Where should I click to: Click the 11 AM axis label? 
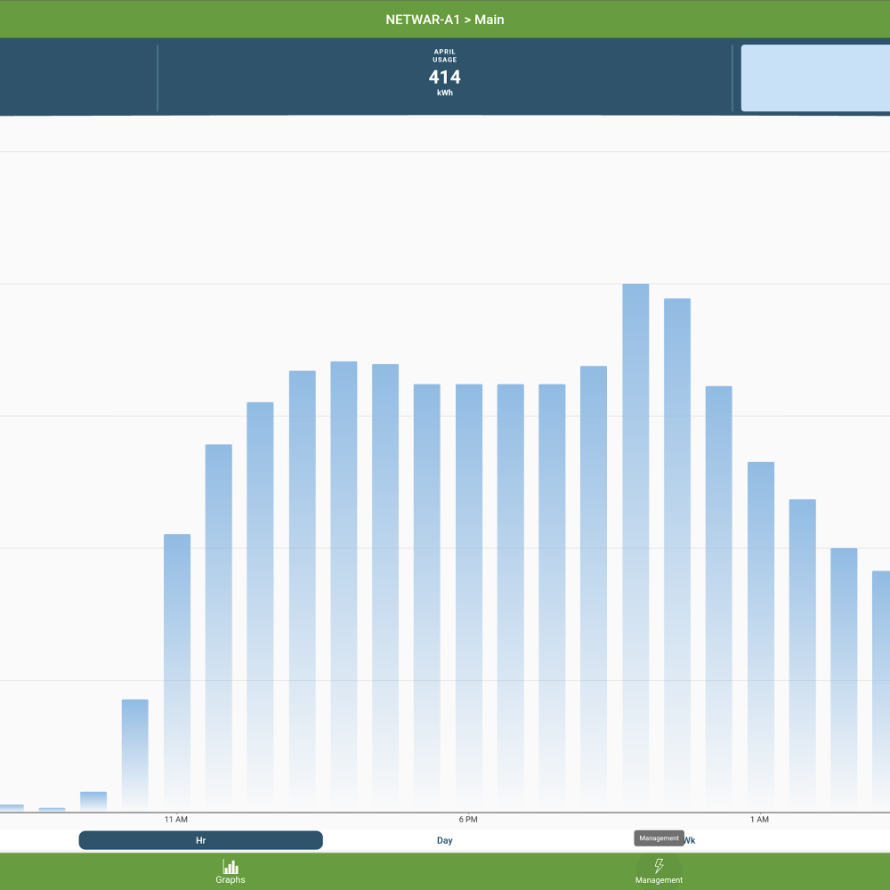pyautogui.click(x=176, y=819)
